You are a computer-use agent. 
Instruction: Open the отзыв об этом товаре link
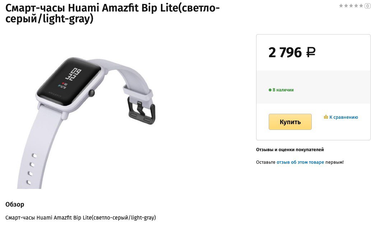pyautogui.click(x=300, y=162)
